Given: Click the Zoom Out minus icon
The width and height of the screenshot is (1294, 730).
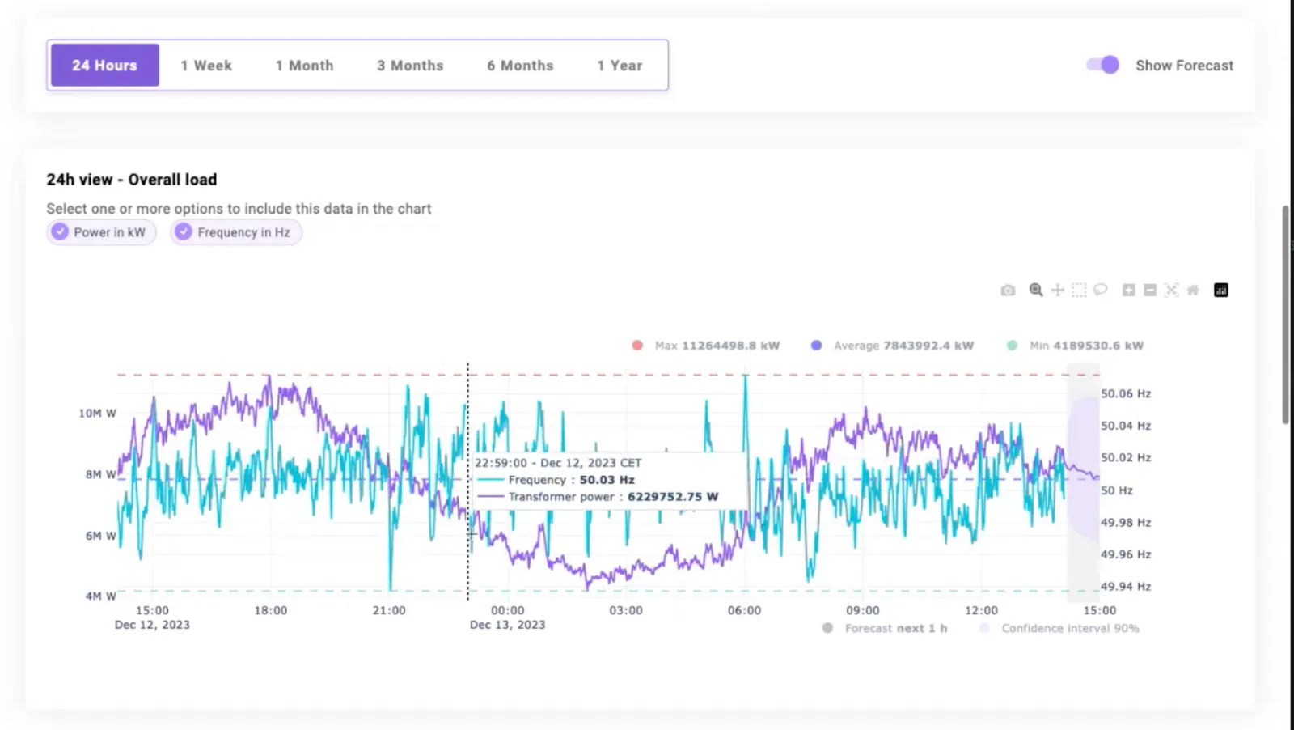Looking at the screenshot, I should 1150,290.
